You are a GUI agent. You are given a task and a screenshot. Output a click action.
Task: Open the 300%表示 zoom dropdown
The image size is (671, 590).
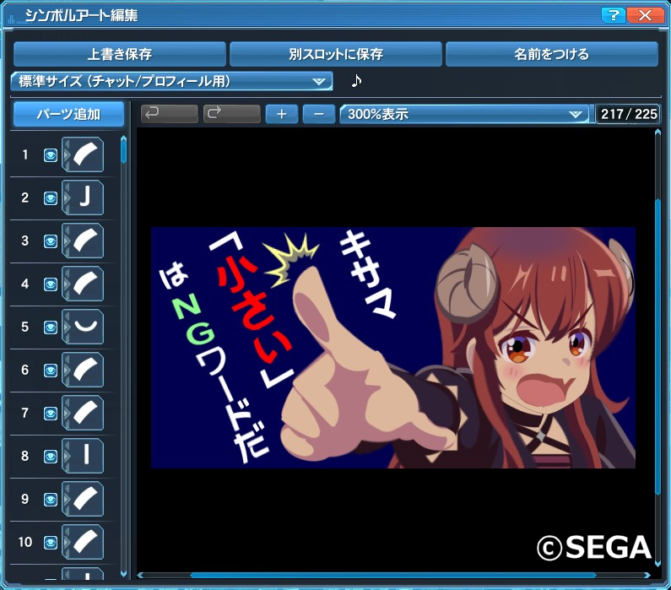click(x=464, y=114)
